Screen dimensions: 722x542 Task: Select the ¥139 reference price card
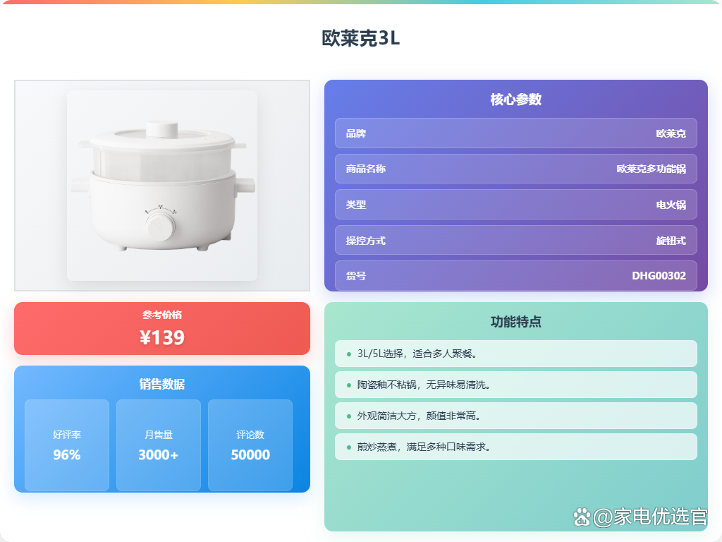coord(162,329)
